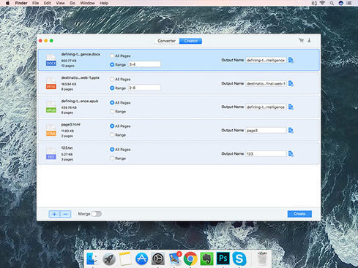Open Siri from the menu bar
Screen dimensions: 358x268
341,3
